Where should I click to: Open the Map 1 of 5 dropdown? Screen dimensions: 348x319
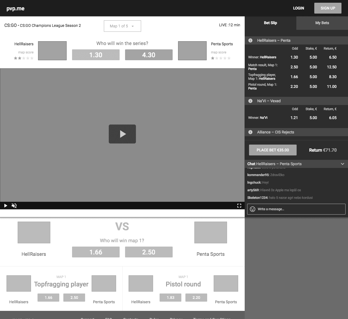point(122,26)
